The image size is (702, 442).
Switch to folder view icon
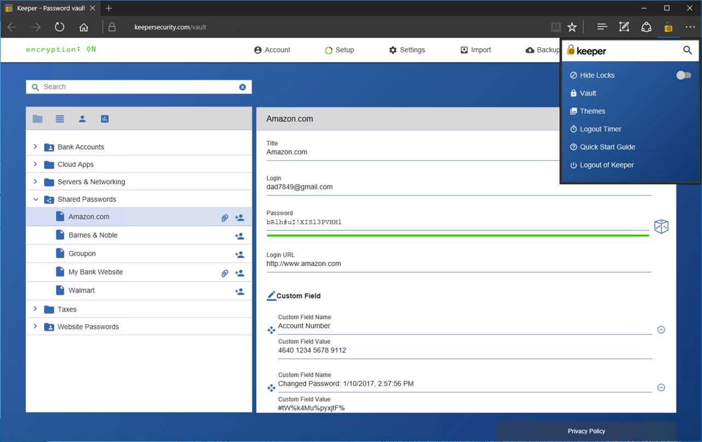pyautogui.click(x=38, y=119)
